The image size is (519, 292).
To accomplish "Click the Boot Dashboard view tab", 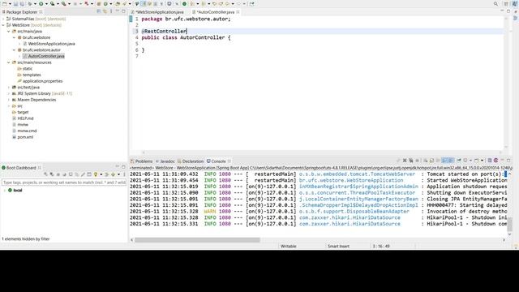I will pos(21,168).
